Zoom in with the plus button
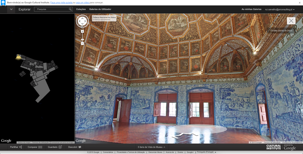303x154 pixels. tap(82, 31)
